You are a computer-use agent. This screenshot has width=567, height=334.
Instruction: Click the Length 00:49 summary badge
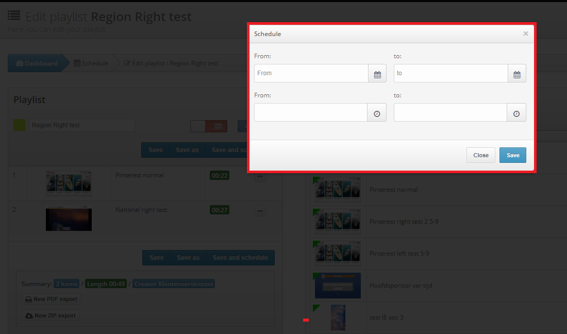click(x=106, y=284)
